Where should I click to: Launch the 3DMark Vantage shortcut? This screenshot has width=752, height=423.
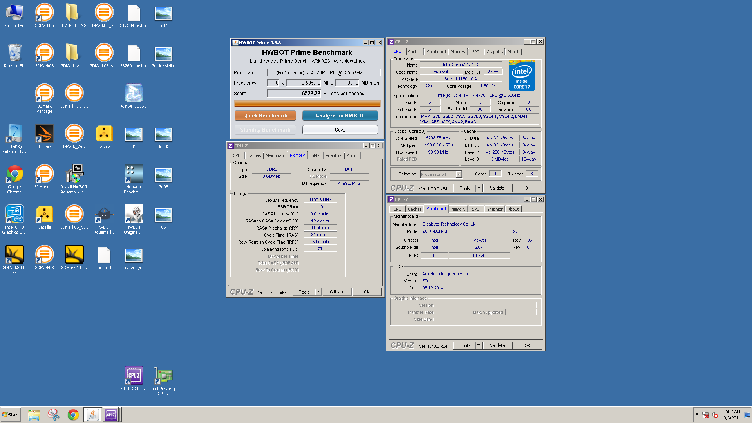pos(44,99)
